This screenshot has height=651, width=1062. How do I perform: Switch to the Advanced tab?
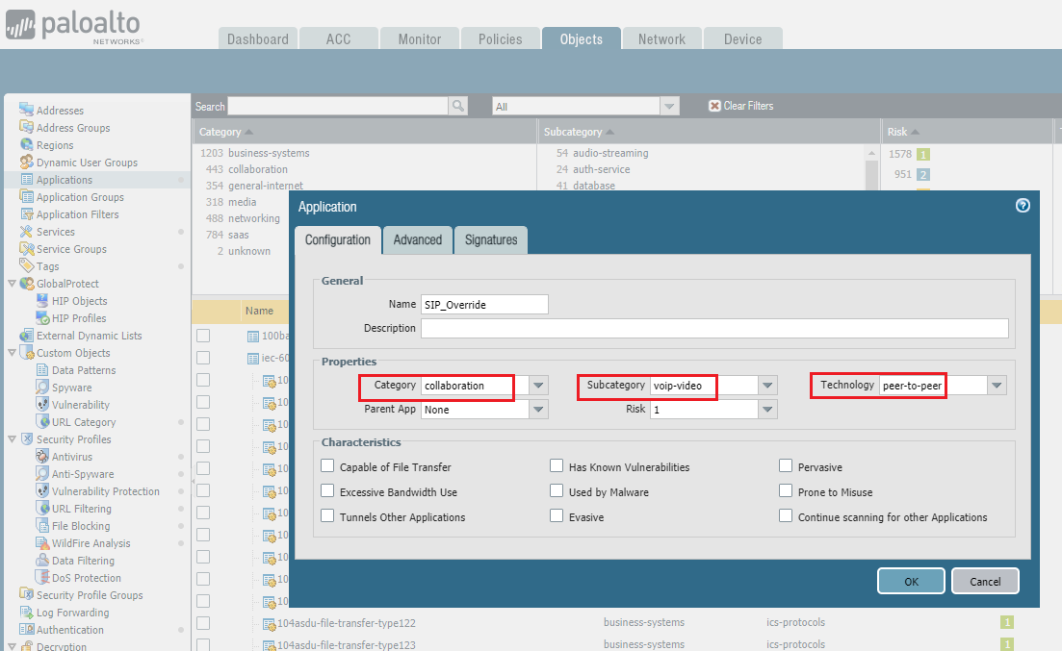coord(417,240)
